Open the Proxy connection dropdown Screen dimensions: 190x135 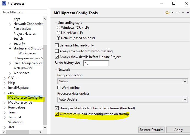pyautogui.click(x=122, y=81)
